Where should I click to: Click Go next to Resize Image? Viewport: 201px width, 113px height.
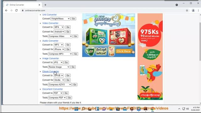coord(73,67)
